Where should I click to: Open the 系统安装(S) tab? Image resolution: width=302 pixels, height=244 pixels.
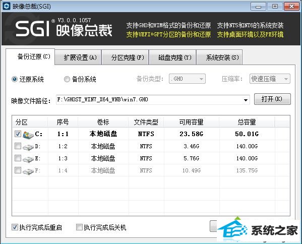click(219, 57)
